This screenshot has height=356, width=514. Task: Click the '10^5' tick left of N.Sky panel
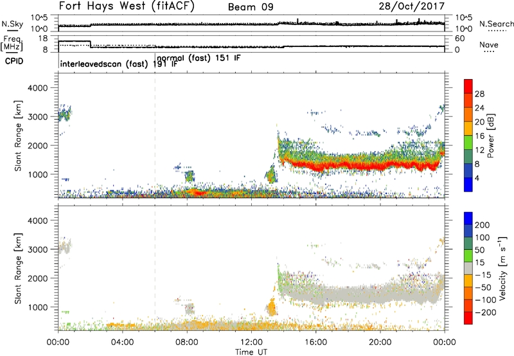39,18
